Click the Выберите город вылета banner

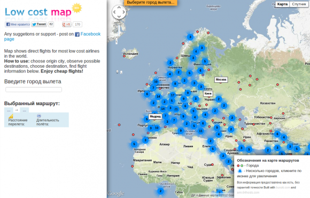tap(150, 2)
